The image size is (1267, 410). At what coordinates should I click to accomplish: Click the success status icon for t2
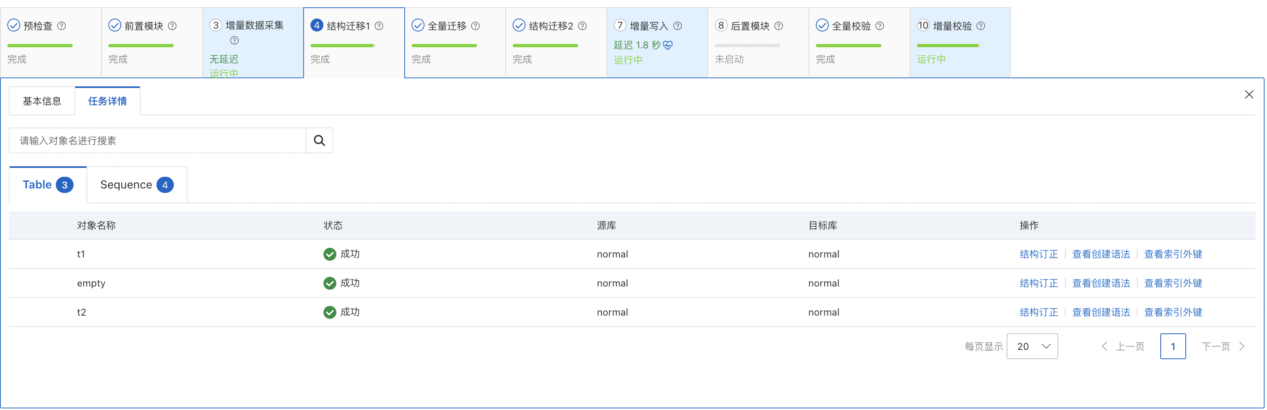click(329, 312)
